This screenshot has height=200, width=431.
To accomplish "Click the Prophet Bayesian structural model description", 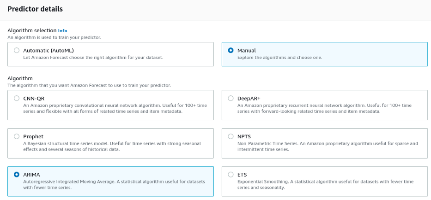I will [x=112, y=147].
